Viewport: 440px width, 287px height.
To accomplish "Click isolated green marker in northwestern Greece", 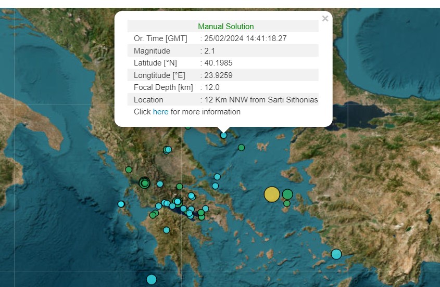I will [x=129, y=169].
